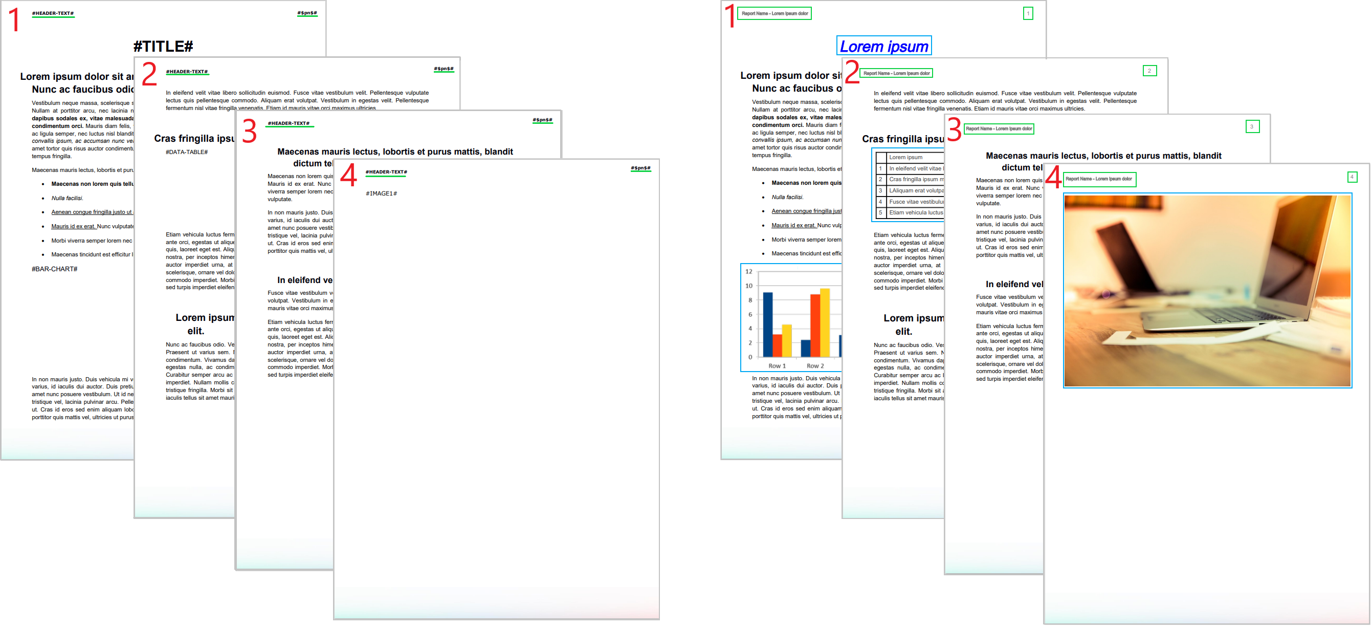Open "Mauris id ex erat." link in the template
Viewport: 1372px width, 628px height.
pos(74,226)
